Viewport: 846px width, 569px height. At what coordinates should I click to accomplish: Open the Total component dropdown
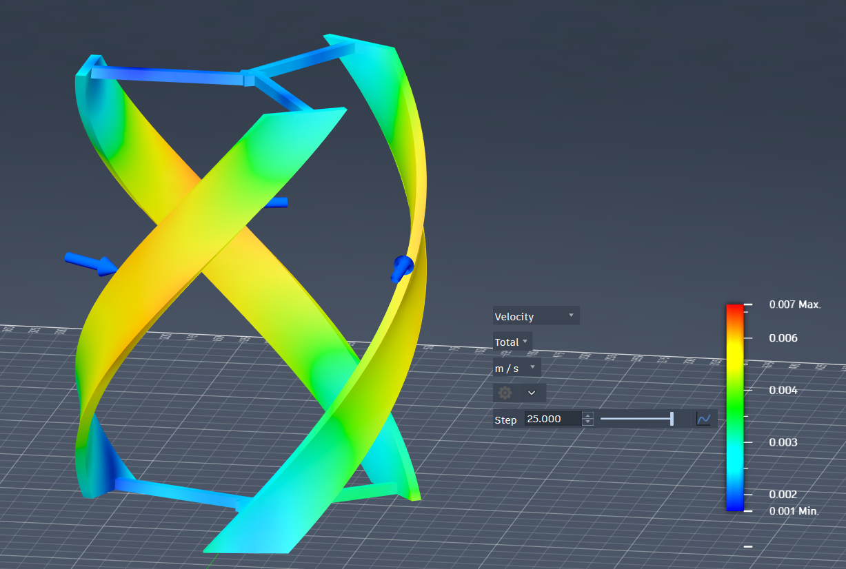[512, 342]
